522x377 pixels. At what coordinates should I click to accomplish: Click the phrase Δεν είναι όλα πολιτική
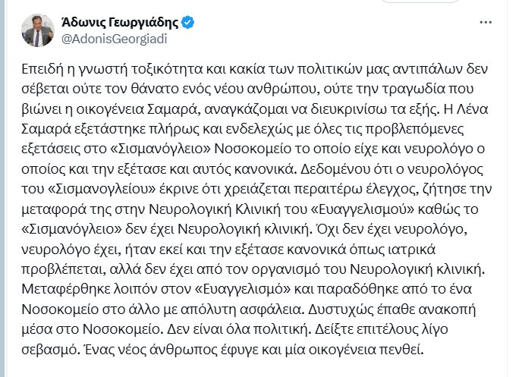click(237, 329)
